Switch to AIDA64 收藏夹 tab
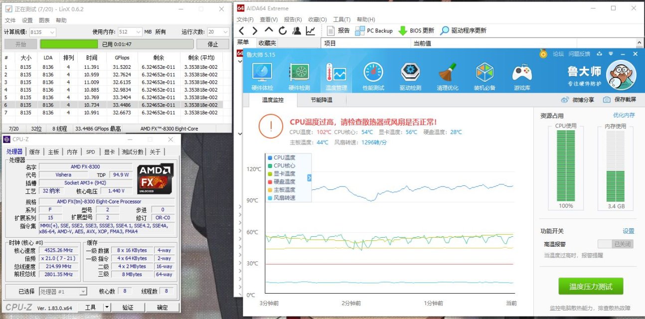Screen dimensions: 645x319 pos(267,43)
